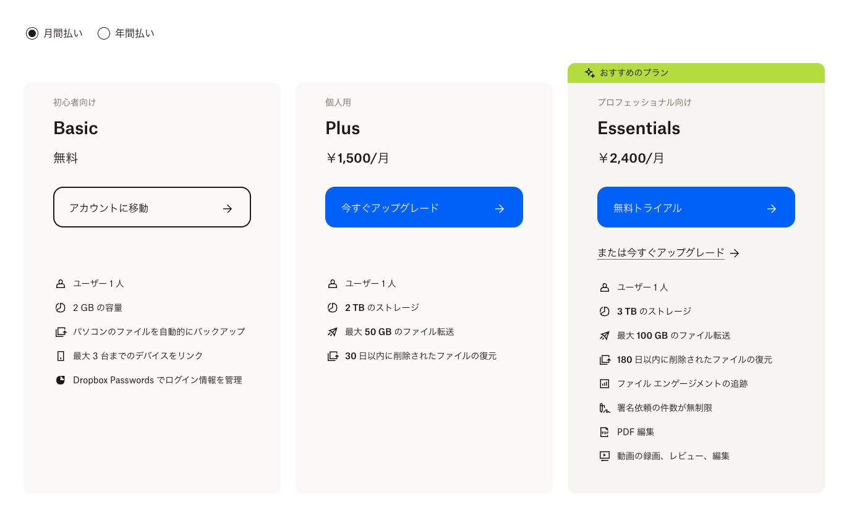Image resolution: width=844 pixels, height=510 pixels.
Task: Click the backup icon beside パソコンのファイル
Action: [61, 332]
